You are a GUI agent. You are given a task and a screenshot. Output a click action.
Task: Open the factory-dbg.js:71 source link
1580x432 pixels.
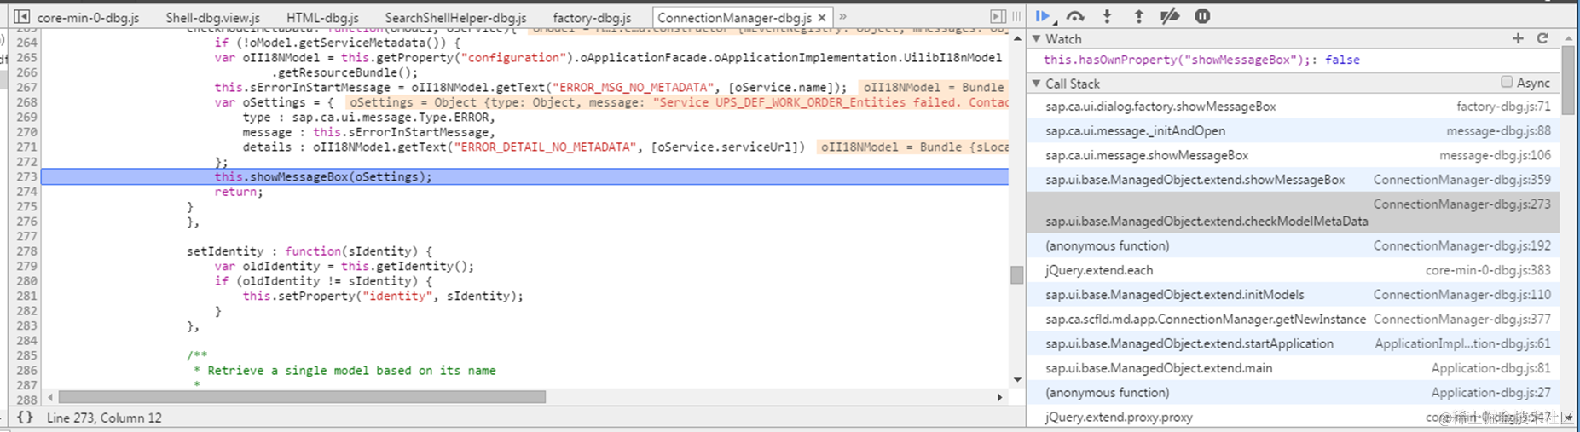[x=1503, y=107]
